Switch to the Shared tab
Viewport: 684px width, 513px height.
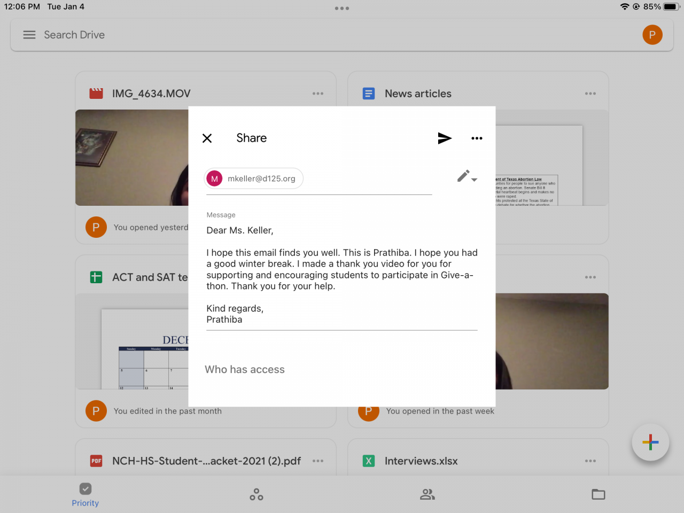click(x=428, y=495)
